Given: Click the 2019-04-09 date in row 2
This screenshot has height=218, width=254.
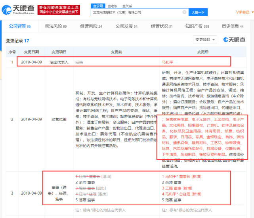Looking at the screenshot, I should (x=31, y=119).
